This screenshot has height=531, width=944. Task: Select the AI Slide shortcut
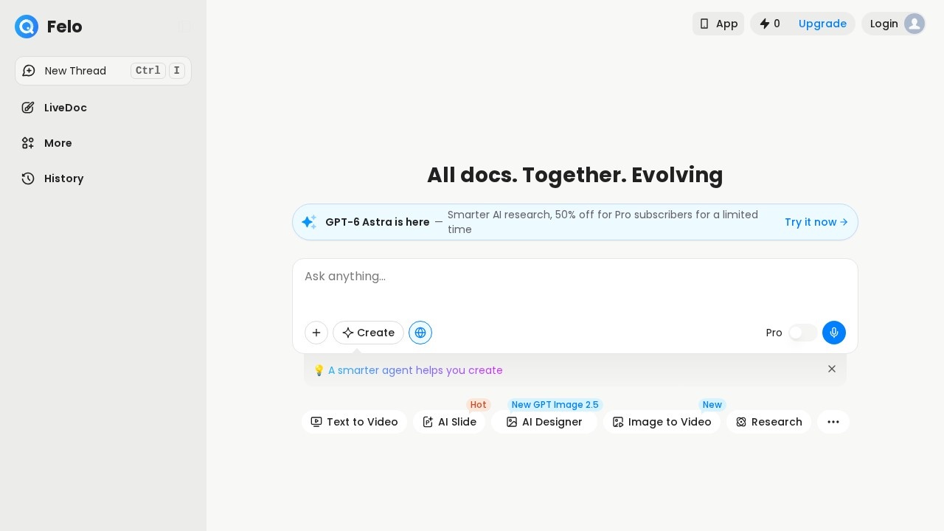(x=449, y=422)
